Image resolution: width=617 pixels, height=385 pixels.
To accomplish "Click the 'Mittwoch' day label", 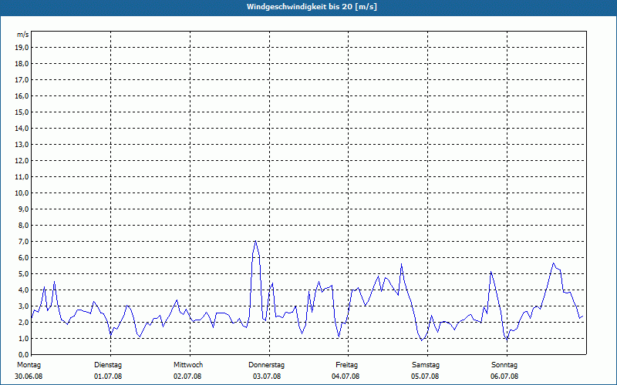I will [188, 365].
